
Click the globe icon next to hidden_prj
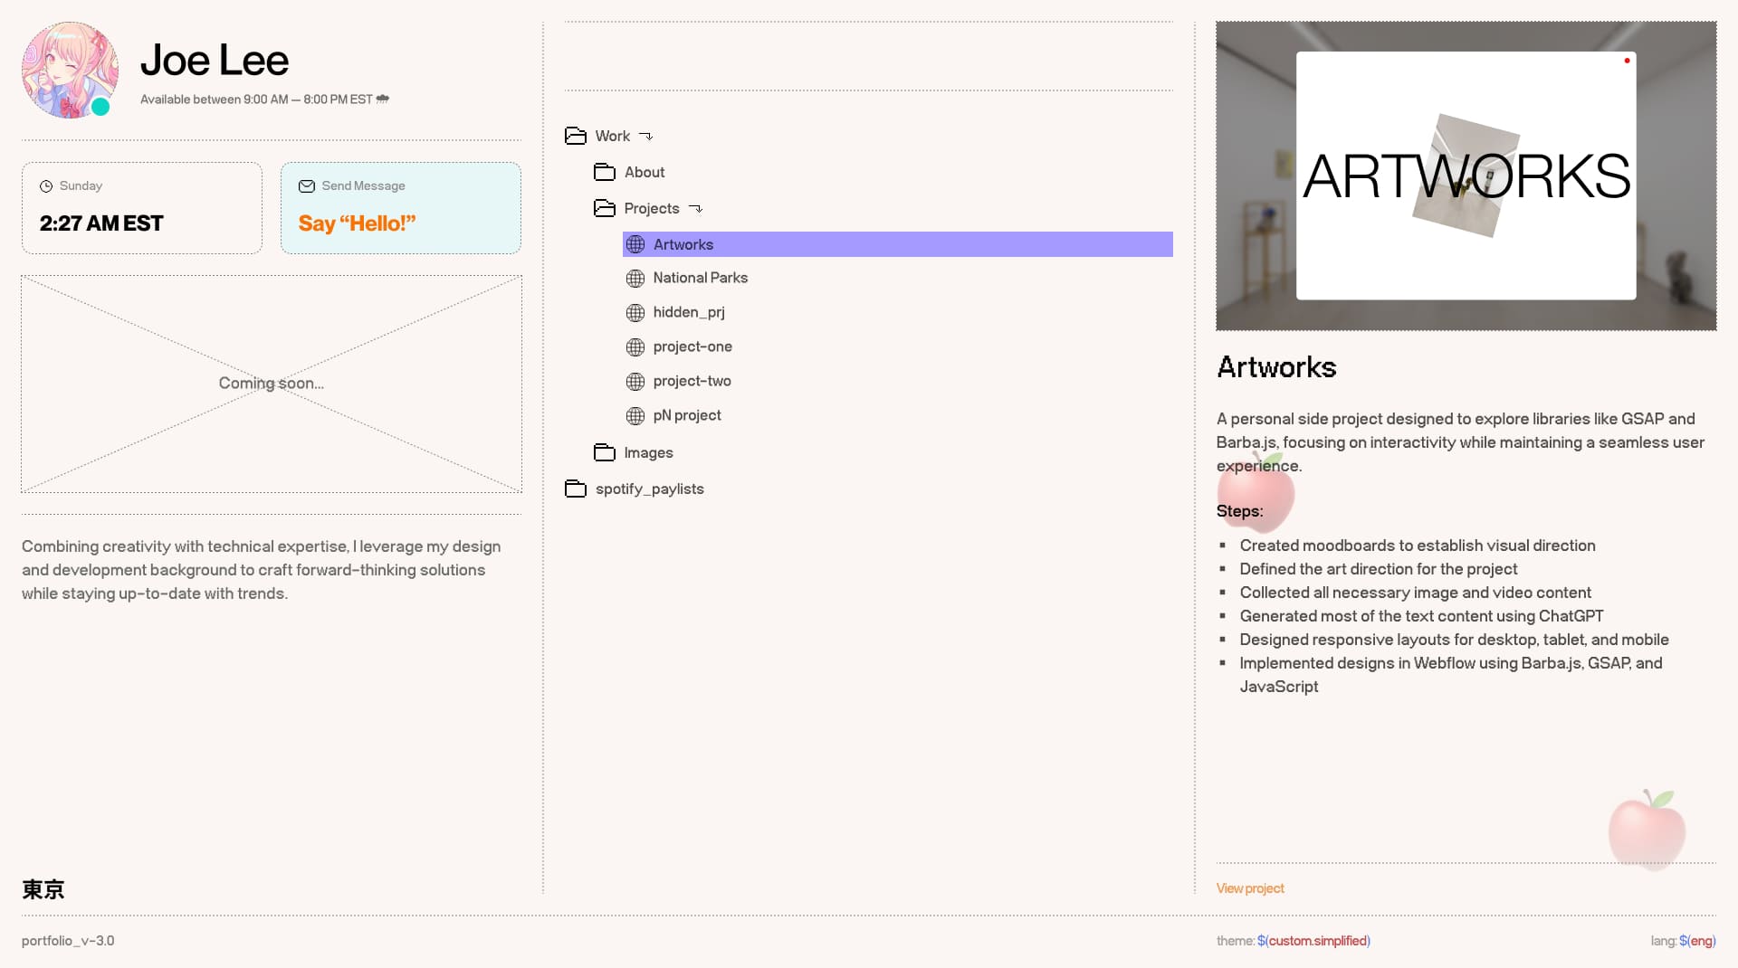pyautogui.click(x=635, y=313)
